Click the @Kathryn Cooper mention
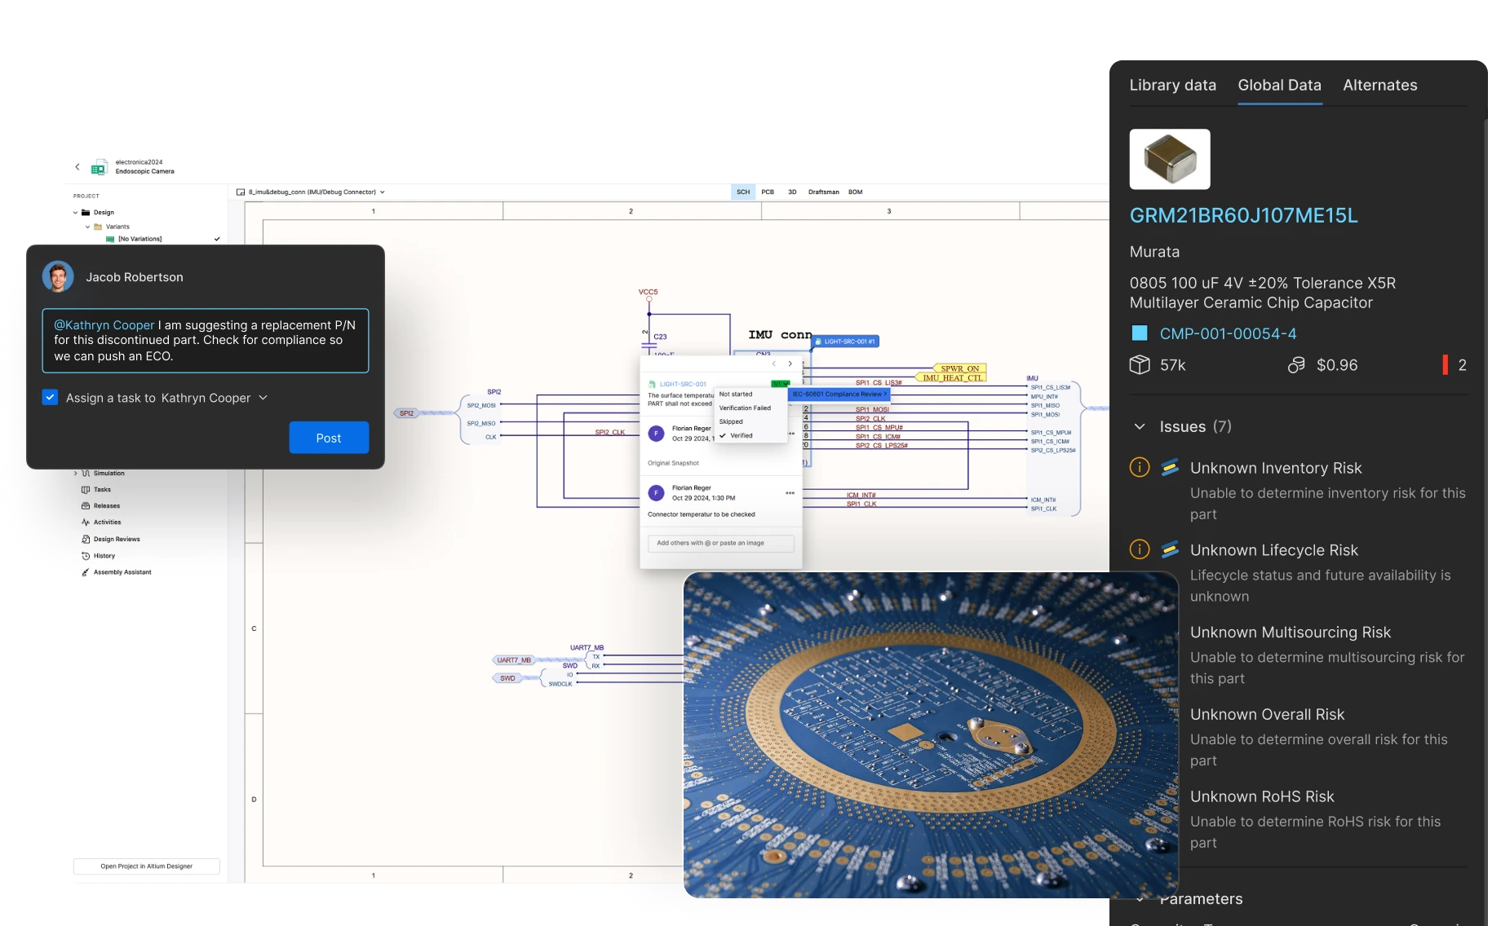The width and height of the screenshot is (1501, 926). (104, 324)
